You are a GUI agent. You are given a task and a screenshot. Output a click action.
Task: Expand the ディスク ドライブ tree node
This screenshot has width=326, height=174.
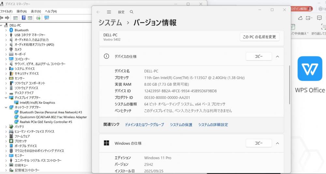[x=6, y=93]
